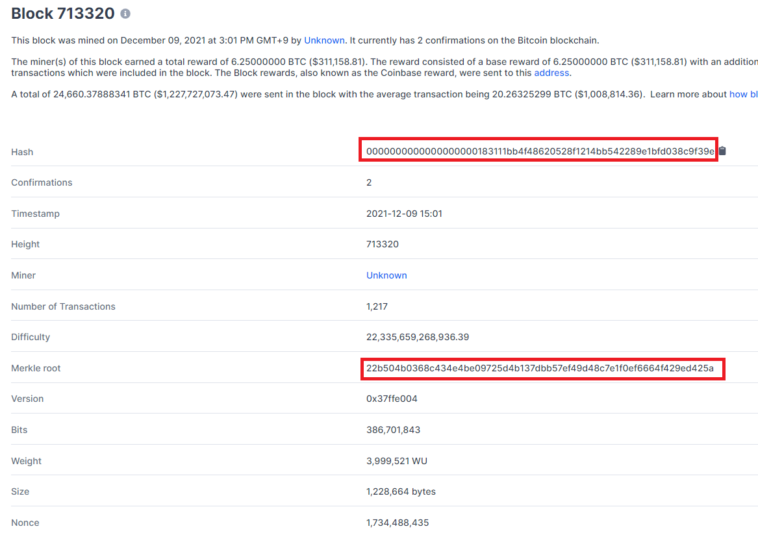Click the Version row label
Viewport: 758px width, 533px height.
[x=27, y=399]
